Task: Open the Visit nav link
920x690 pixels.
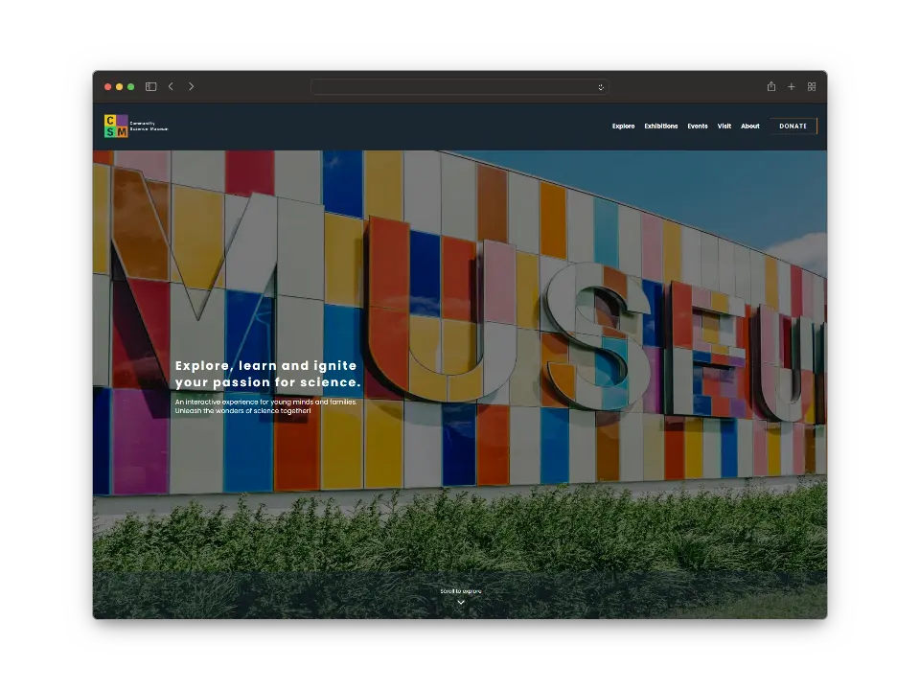Action: (724, 126)
